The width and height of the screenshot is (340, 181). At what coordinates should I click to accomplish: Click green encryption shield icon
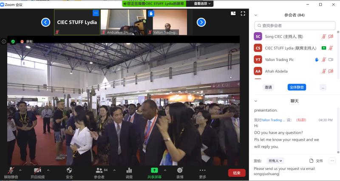pos(13,42)
